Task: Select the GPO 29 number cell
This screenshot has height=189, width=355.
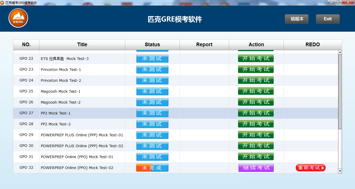Action: pos(27,135)
